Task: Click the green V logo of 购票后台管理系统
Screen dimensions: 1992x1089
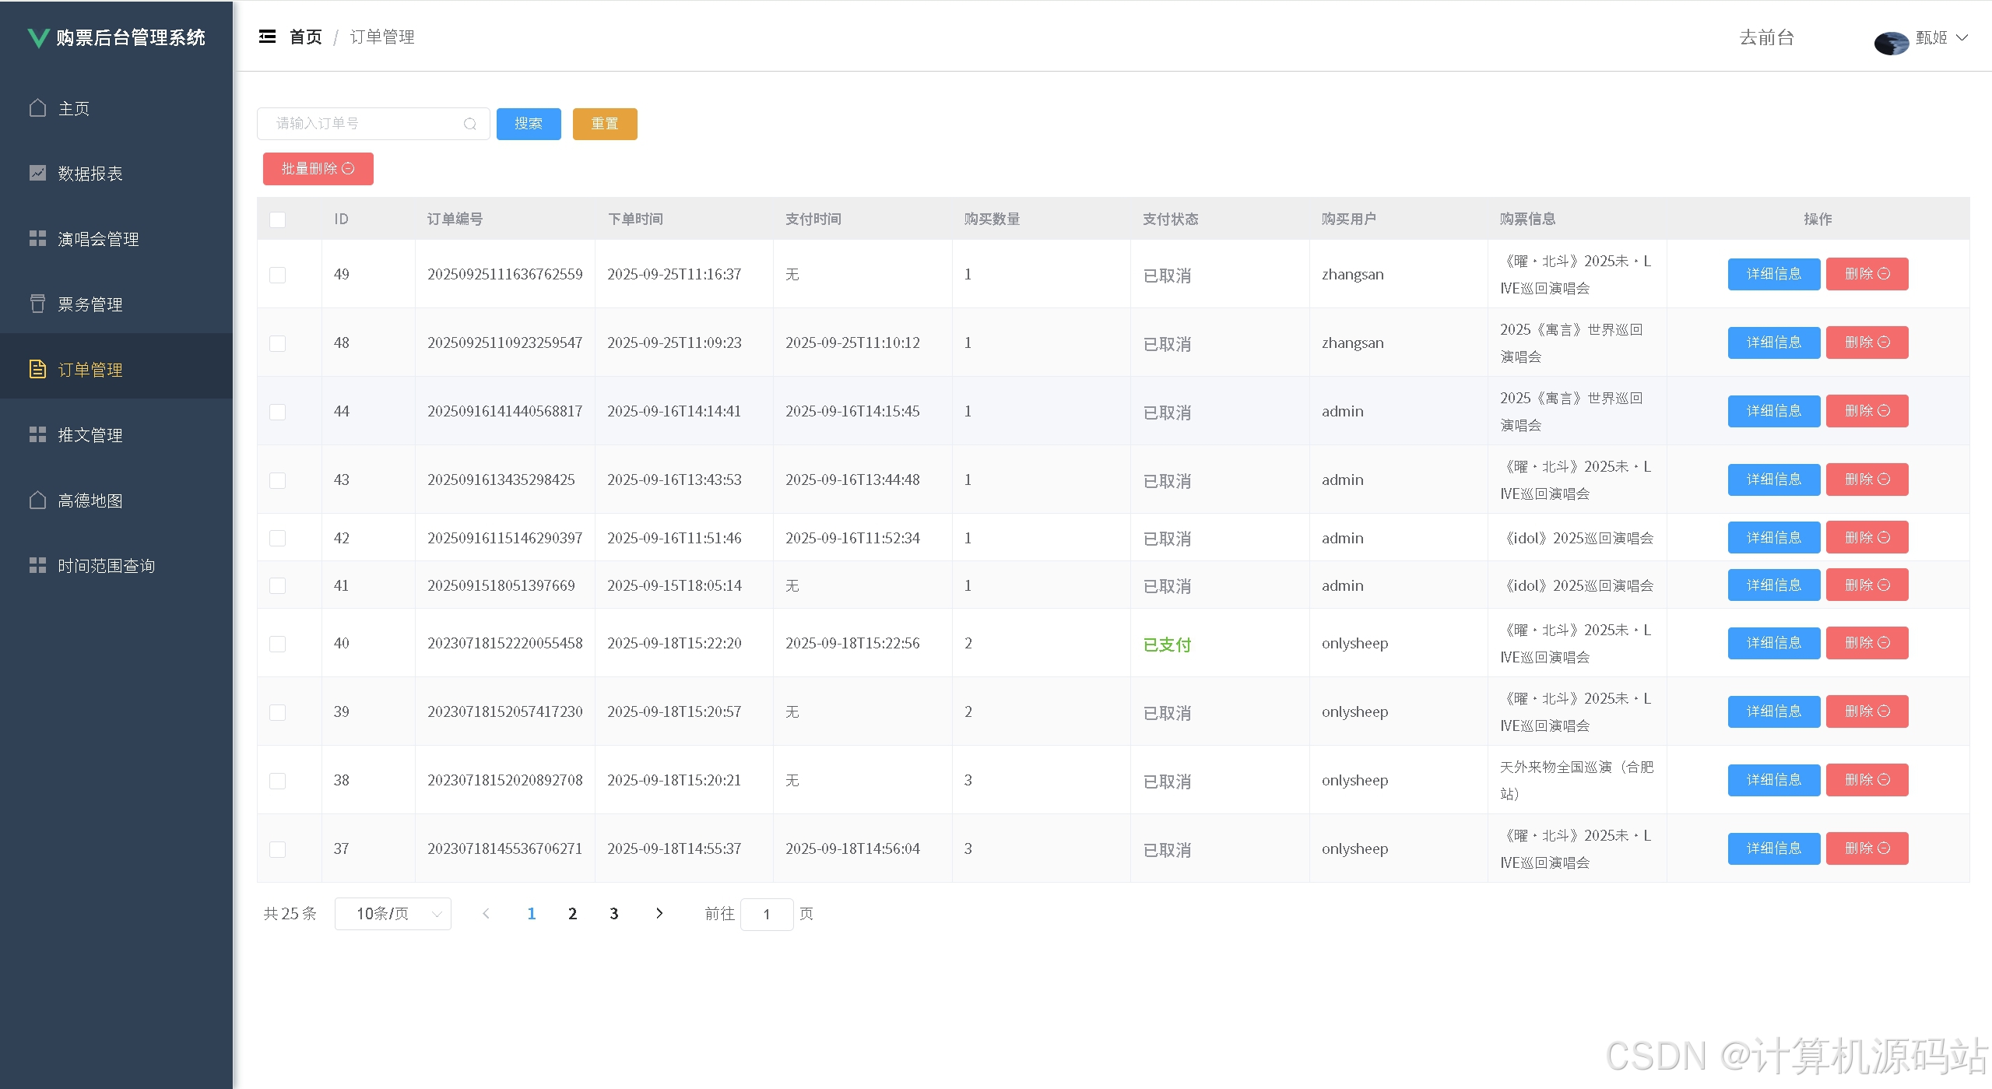Action: [x=38, y=37]
